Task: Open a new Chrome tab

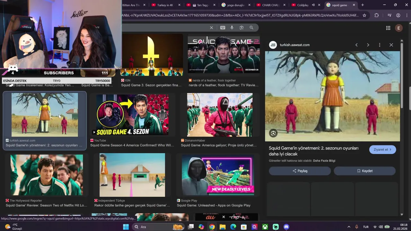Action: (363, 5)
